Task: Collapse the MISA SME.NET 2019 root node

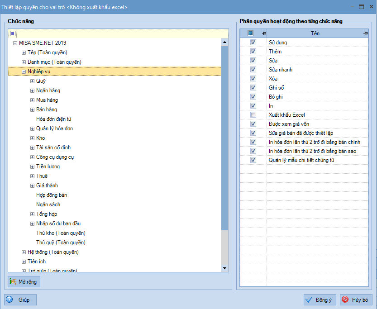Action: tap(15, 43)
